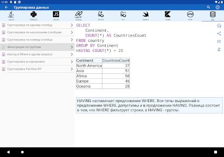Viewport: 224px width, 157px height.
Task: Switch to the PHP language tab
Action: (x=190, y=16)
